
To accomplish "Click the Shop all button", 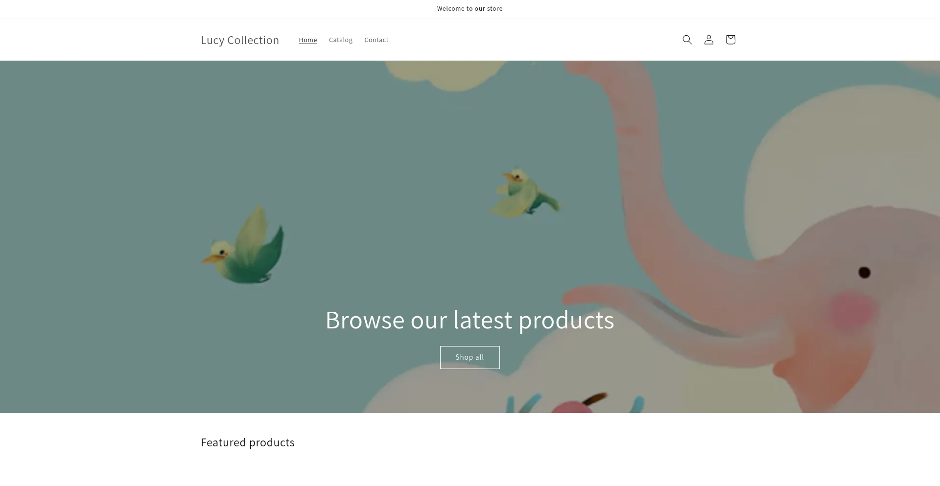I will point(470,357).
